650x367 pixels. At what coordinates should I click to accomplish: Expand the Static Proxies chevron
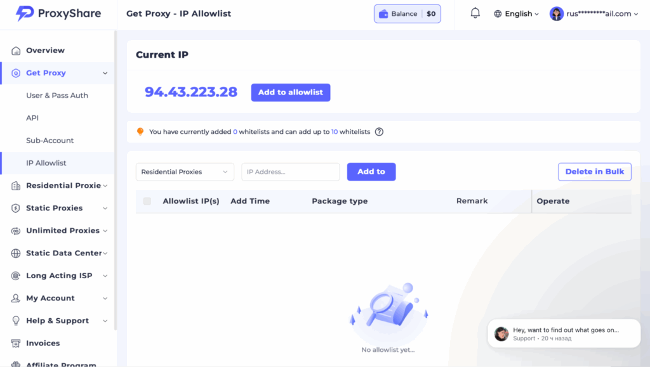pos(105,208)
